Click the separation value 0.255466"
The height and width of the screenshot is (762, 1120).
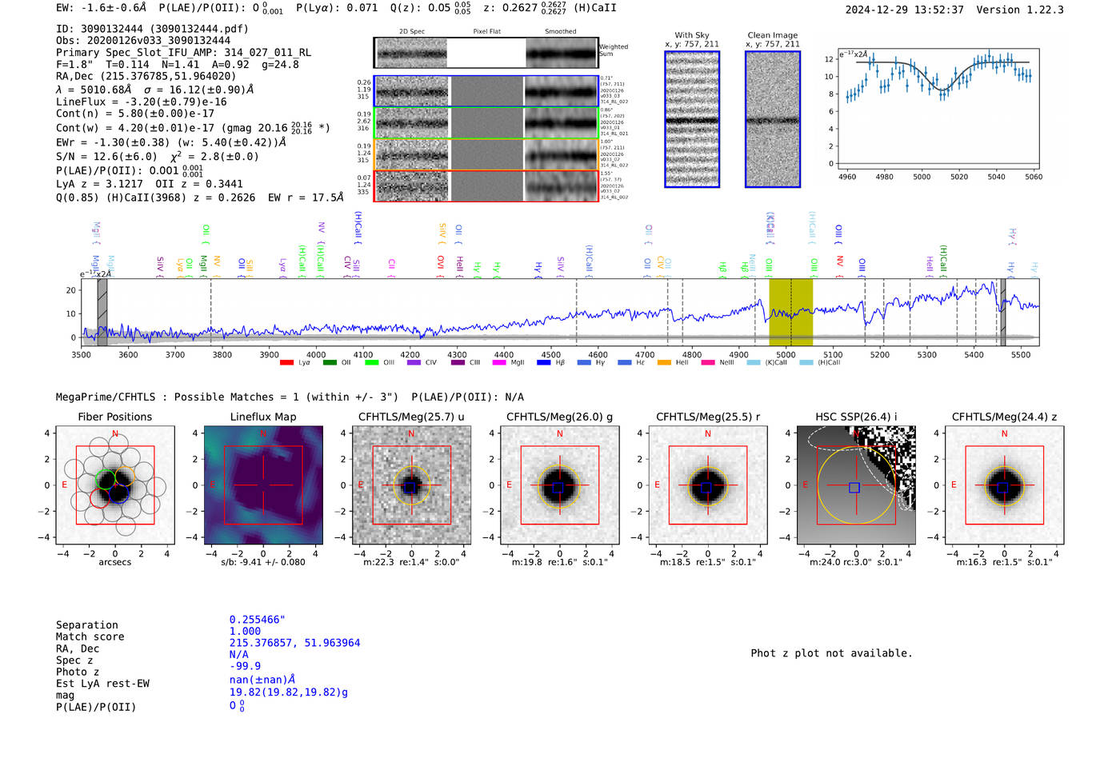pos(258,620)
